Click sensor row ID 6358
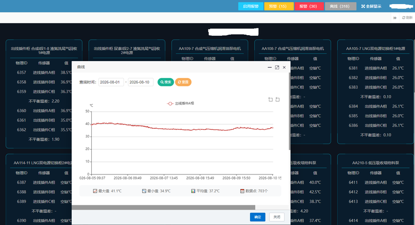This screenshot has height=225, width=415. click(x=21, y=82)
